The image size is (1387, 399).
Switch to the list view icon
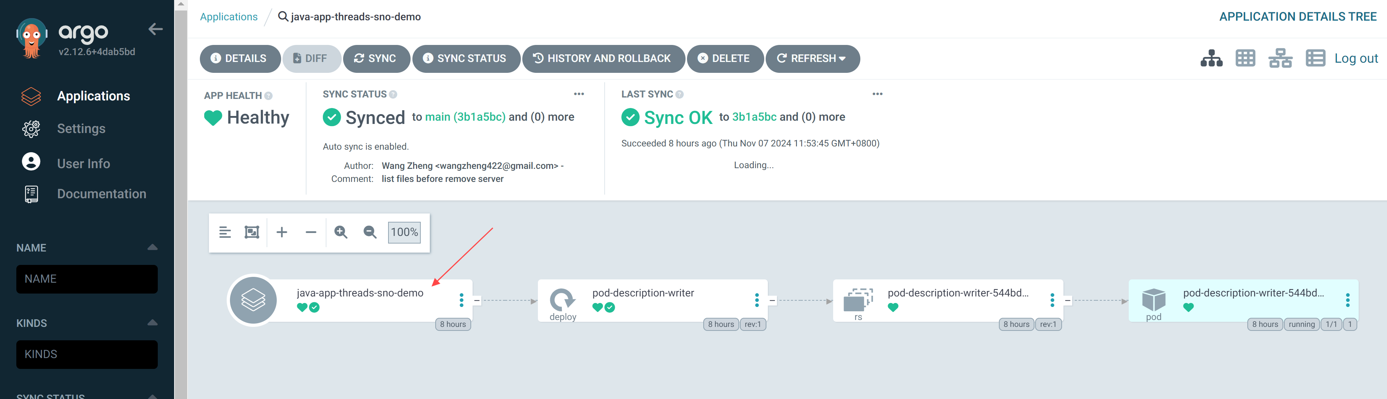click(1315, 58)
